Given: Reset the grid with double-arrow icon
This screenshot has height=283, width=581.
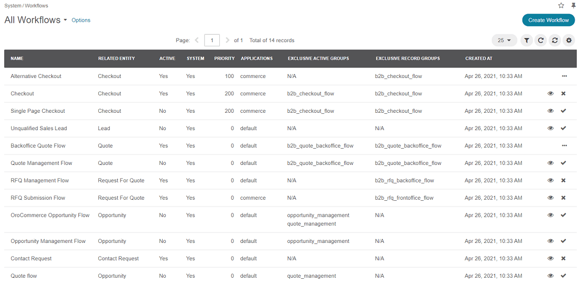Looking at the screenshot, I should (x=555, y=41).
